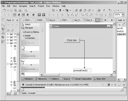The width and height of the screenshot is (128, 101).
Task: Open the Window menu
Action: [x=56, y=6]
